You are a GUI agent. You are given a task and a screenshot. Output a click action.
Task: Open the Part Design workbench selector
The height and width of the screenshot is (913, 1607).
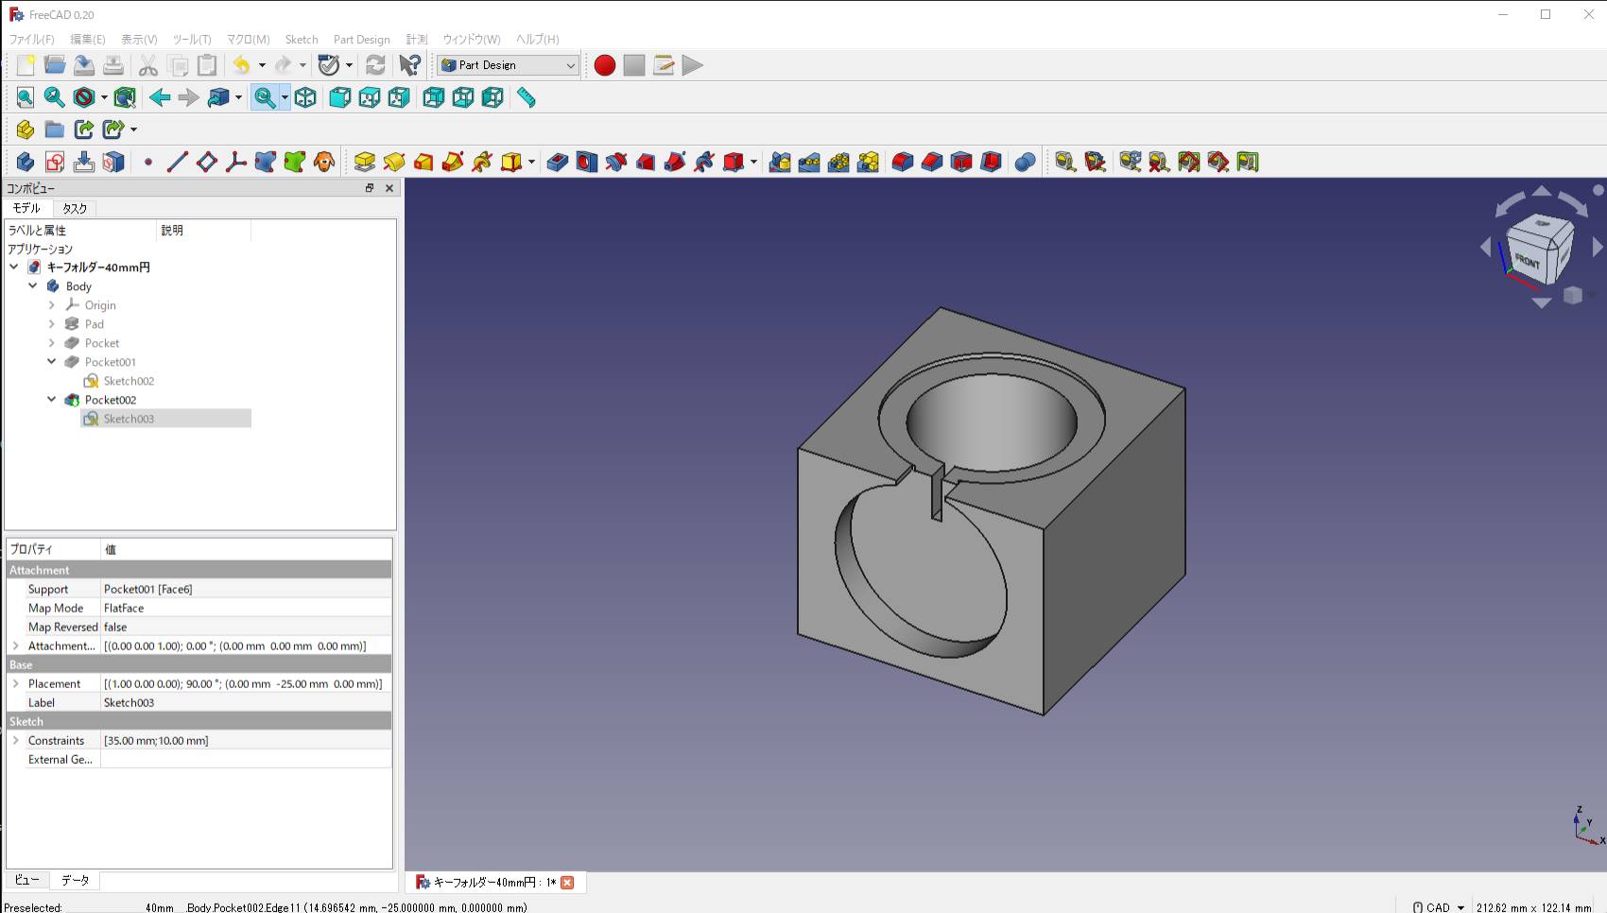[508, 65]
